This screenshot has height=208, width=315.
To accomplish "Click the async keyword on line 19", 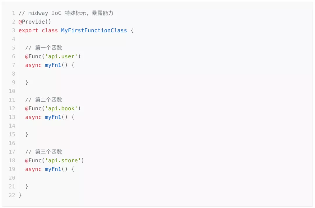I will pos(33,169).
